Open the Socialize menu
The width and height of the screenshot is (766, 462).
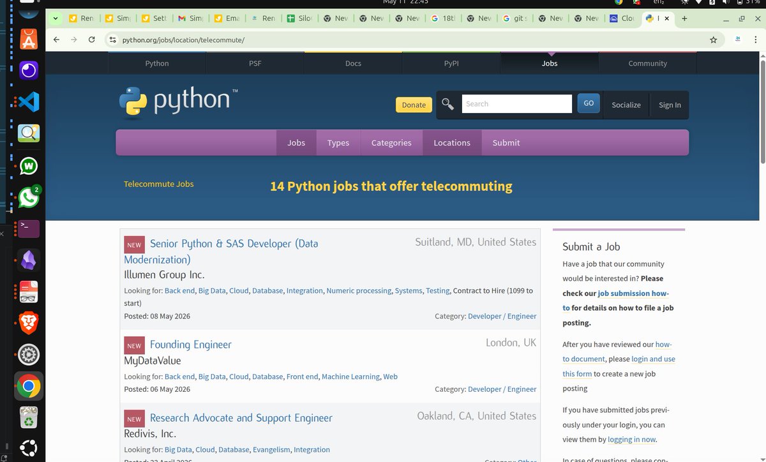tap(626, 105)
